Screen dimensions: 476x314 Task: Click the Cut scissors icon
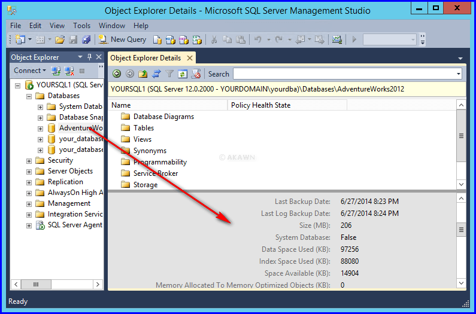214,39
